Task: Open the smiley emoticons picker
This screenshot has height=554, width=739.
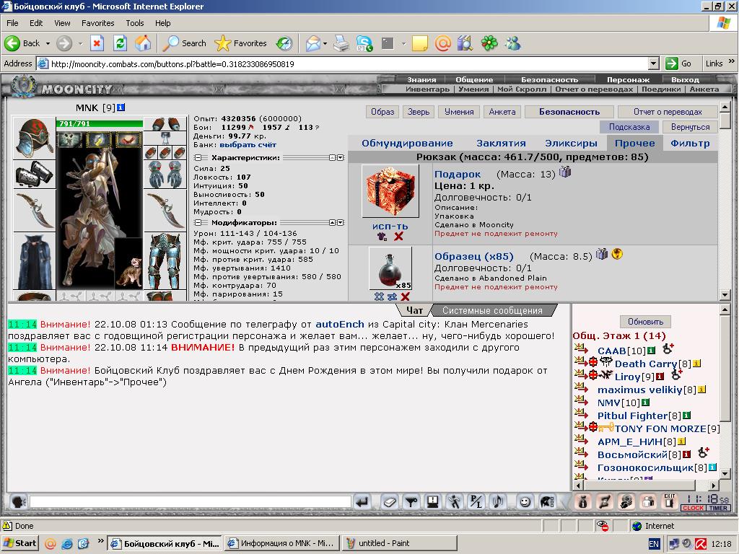Action: pos(525,502)
